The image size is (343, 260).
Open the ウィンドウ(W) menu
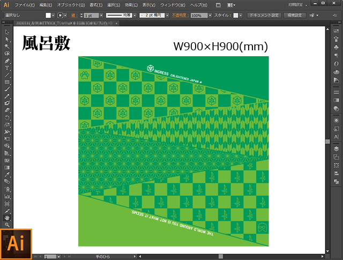[x=171, y=5]
